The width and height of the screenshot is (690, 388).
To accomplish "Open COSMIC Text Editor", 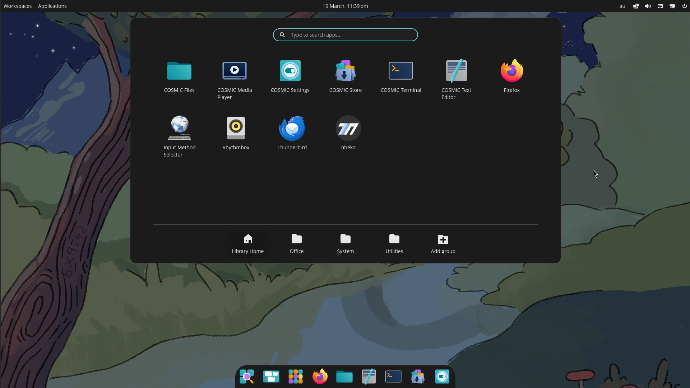I will (456, 71).
